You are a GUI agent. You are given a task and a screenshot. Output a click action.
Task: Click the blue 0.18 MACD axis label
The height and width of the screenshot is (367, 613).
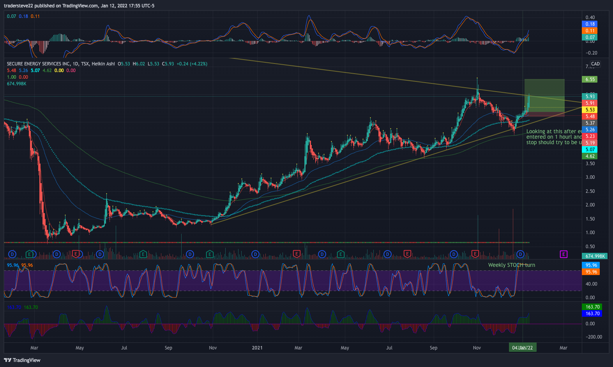point(590,24)
